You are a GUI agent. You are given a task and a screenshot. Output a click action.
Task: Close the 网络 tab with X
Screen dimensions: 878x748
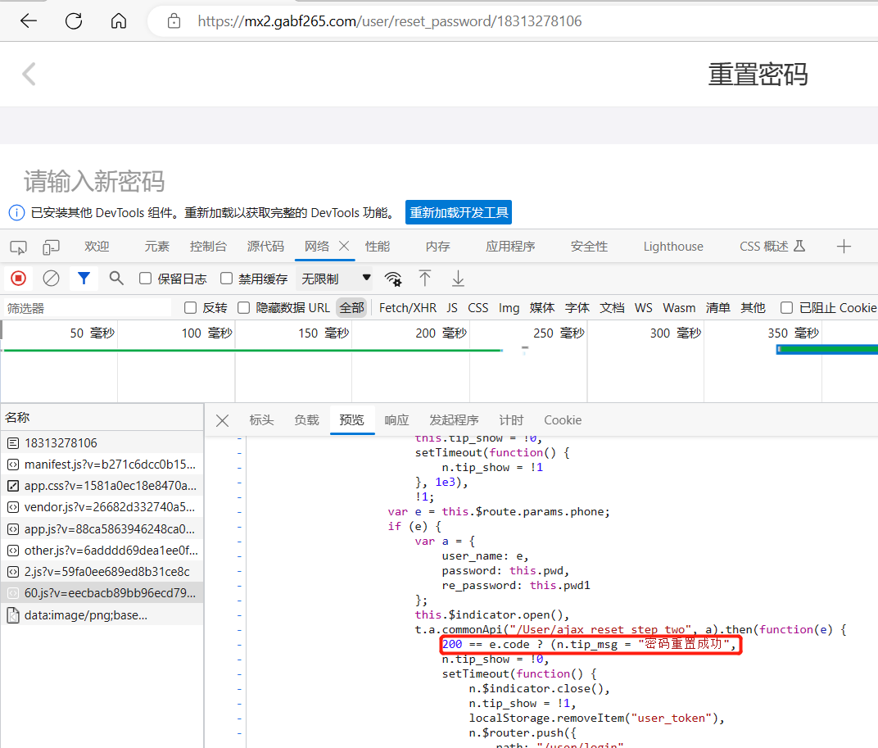pyautogui.click(x=344, y=246)
